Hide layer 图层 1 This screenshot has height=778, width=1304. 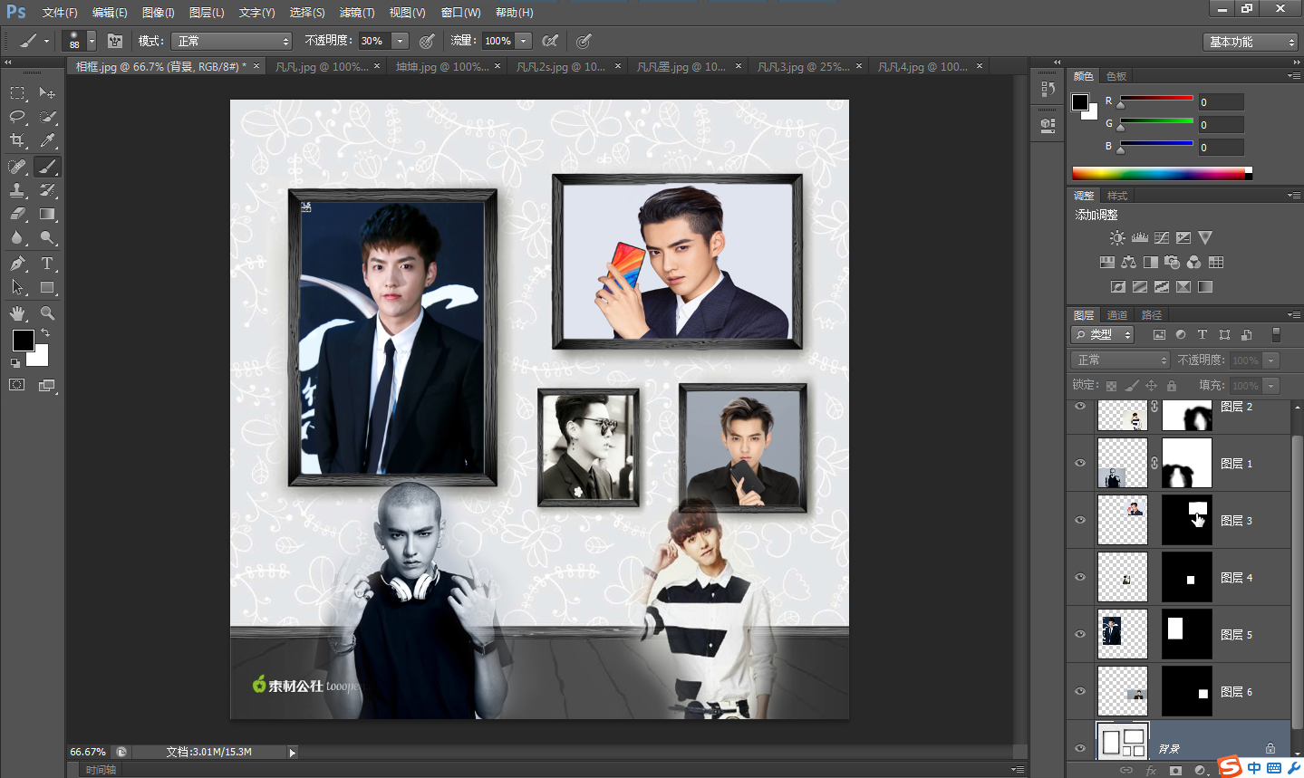pyautogui.click(x=1080, y=463)
